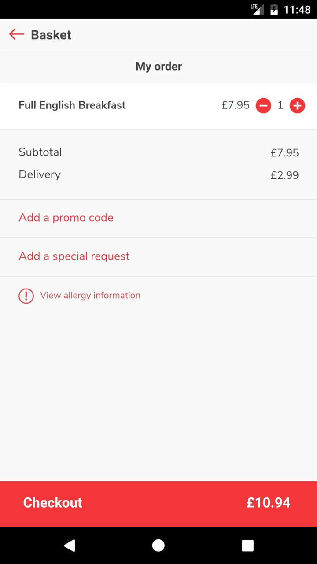
Task: Tap the battery status icon
Action: (274, 9)
